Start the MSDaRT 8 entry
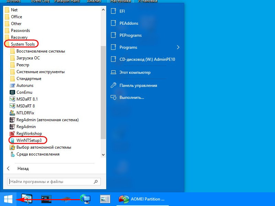275x206 pixels. [22, 106]
